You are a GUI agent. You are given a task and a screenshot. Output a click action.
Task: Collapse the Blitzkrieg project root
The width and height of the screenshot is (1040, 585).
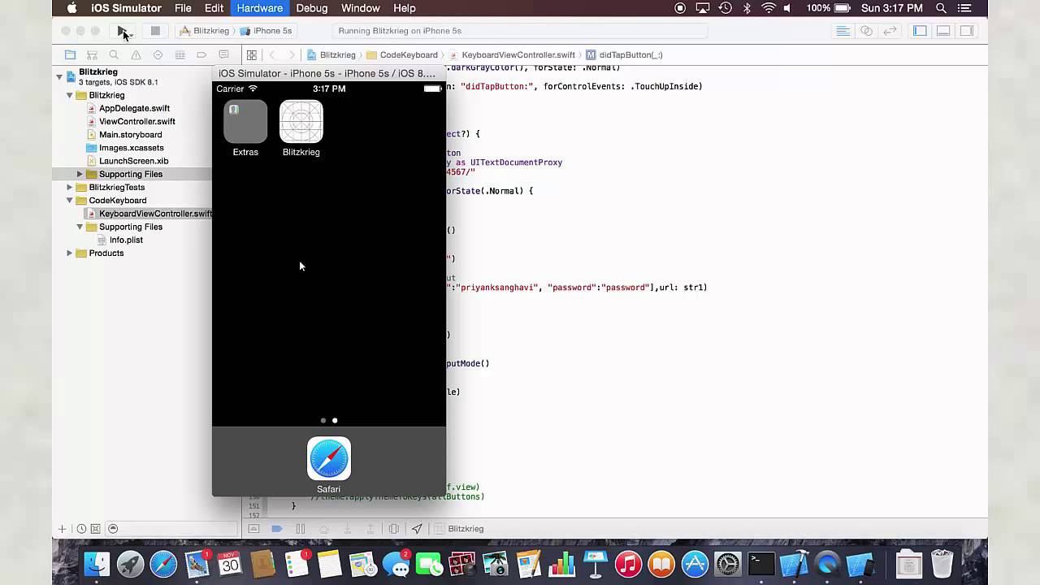pyautogui.click(x=59, y=76)
